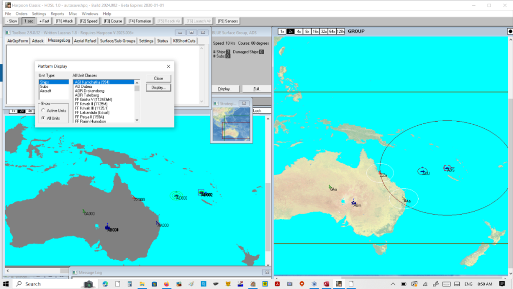
Task: Click the [F3] Course toolbar button
Action: click(113, 21)
